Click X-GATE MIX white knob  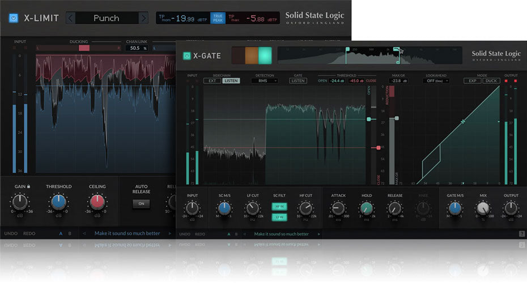tap(483, 208)
